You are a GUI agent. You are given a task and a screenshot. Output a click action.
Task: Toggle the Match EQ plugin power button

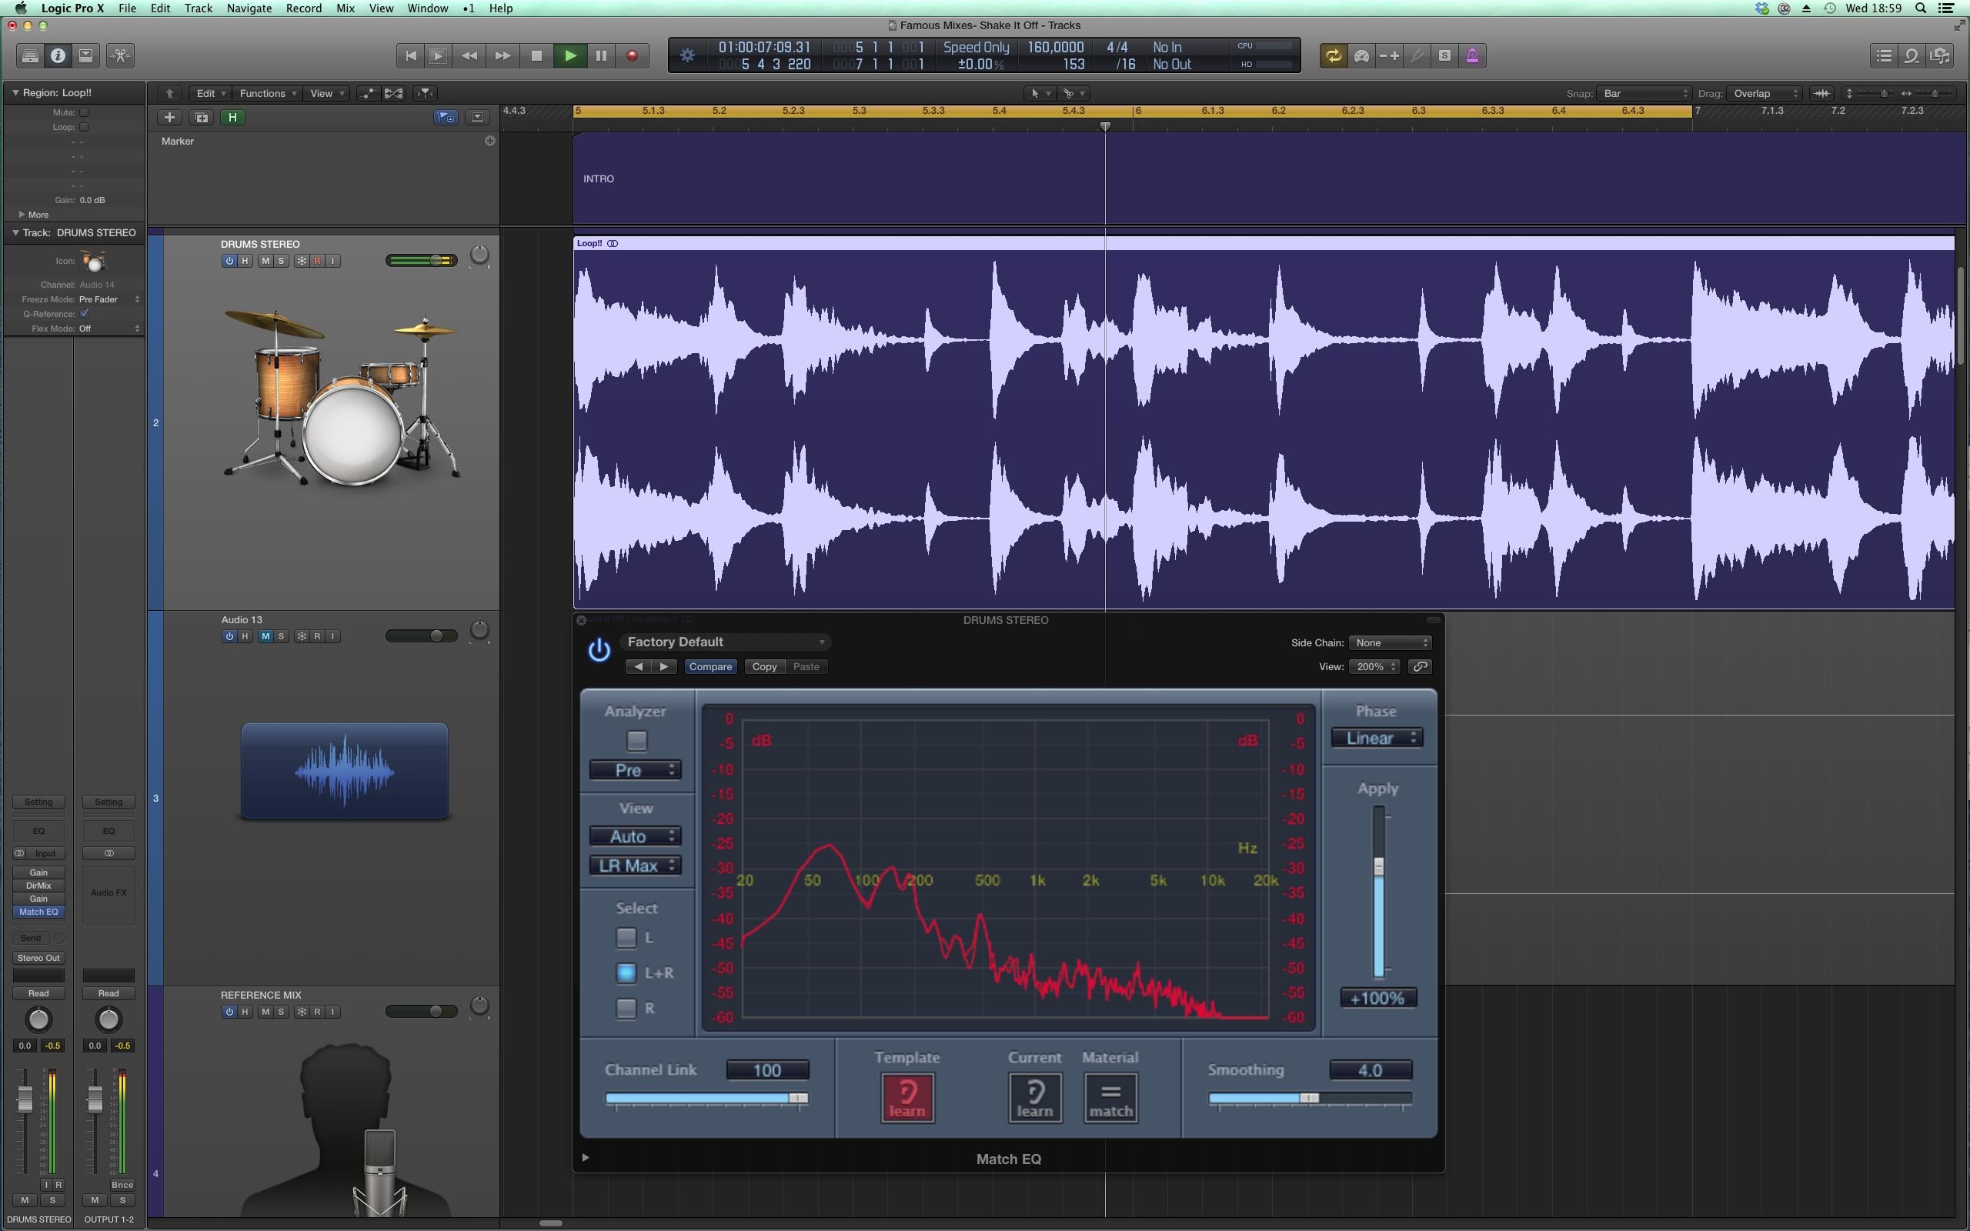599,649
